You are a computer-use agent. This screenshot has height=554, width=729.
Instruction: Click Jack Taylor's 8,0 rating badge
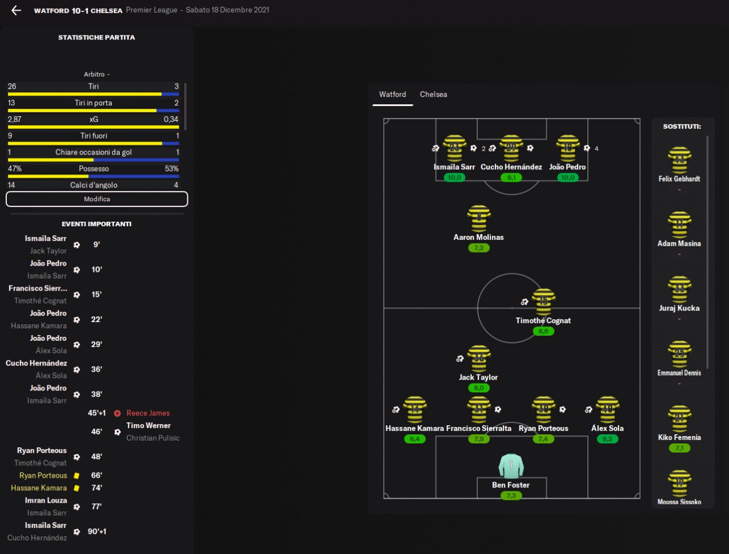click(x=479, y=388)
